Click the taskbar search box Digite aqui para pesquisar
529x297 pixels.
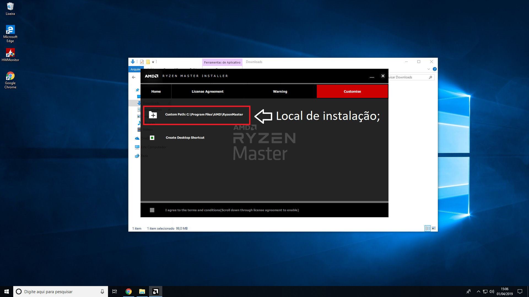(61, 291)
